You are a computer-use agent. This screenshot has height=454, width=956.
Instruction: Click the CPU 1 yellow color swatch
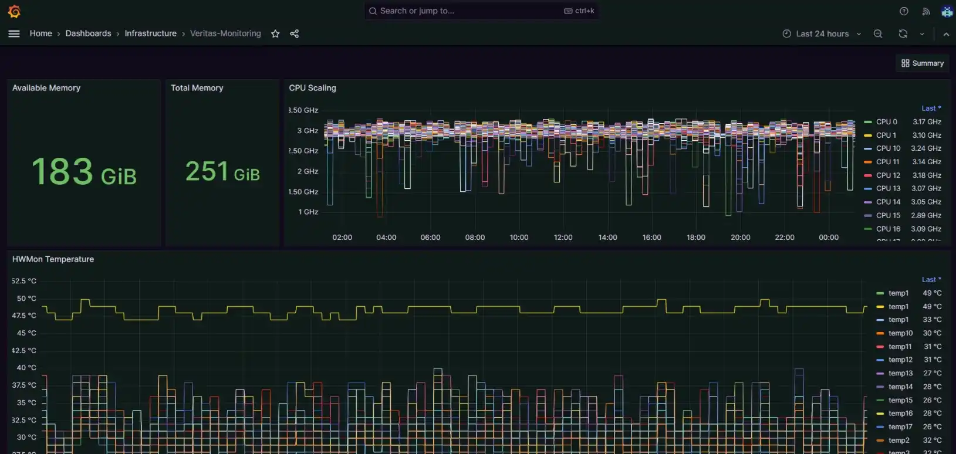(x=868, y=135)
